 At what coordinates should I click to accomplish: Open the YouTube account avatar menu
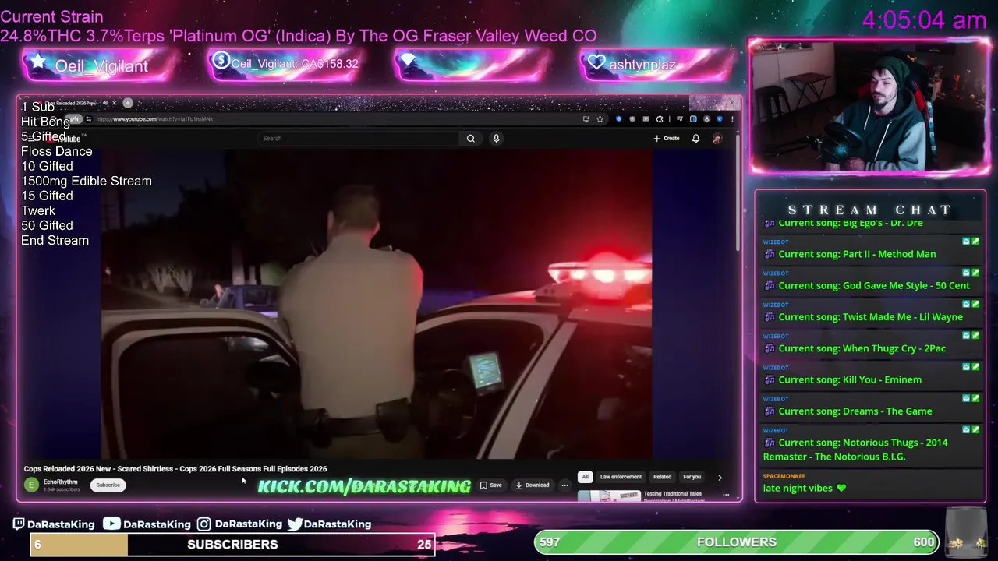coord(717,139)
